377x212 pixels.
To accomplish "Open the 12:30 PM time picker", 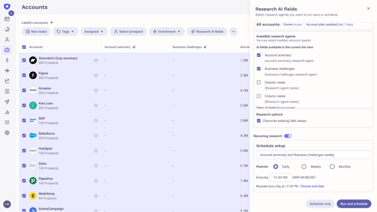I will [280, 177].
